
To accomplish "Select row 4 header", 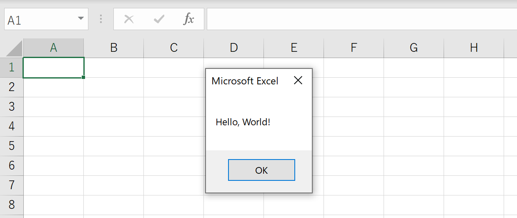I will (12, 126).
